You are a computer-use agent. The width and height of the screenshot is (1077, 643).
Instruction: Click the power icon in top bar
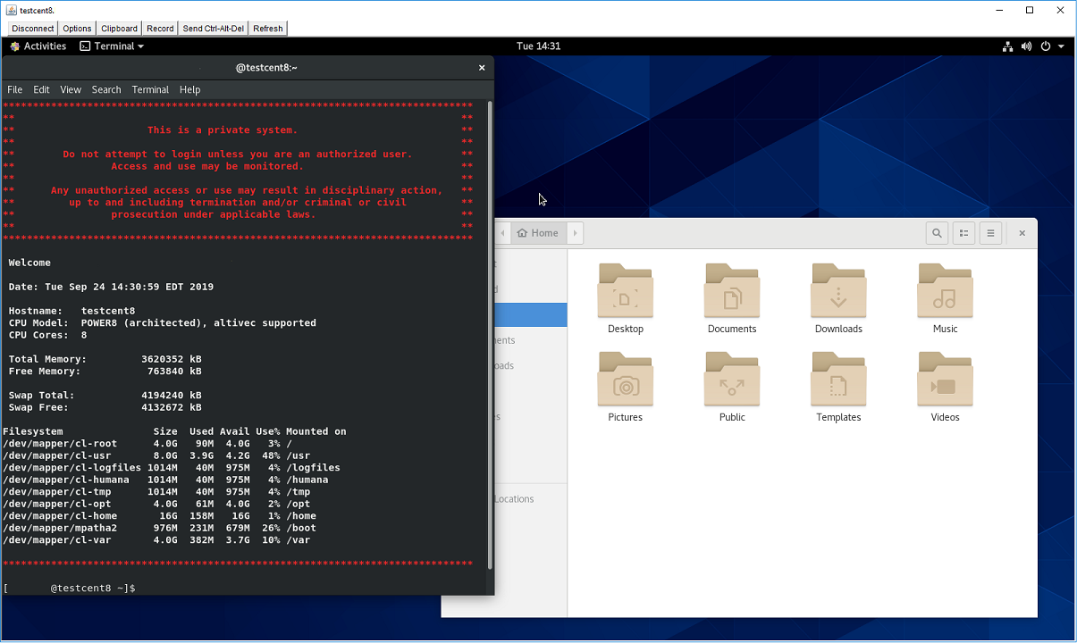1045,46
